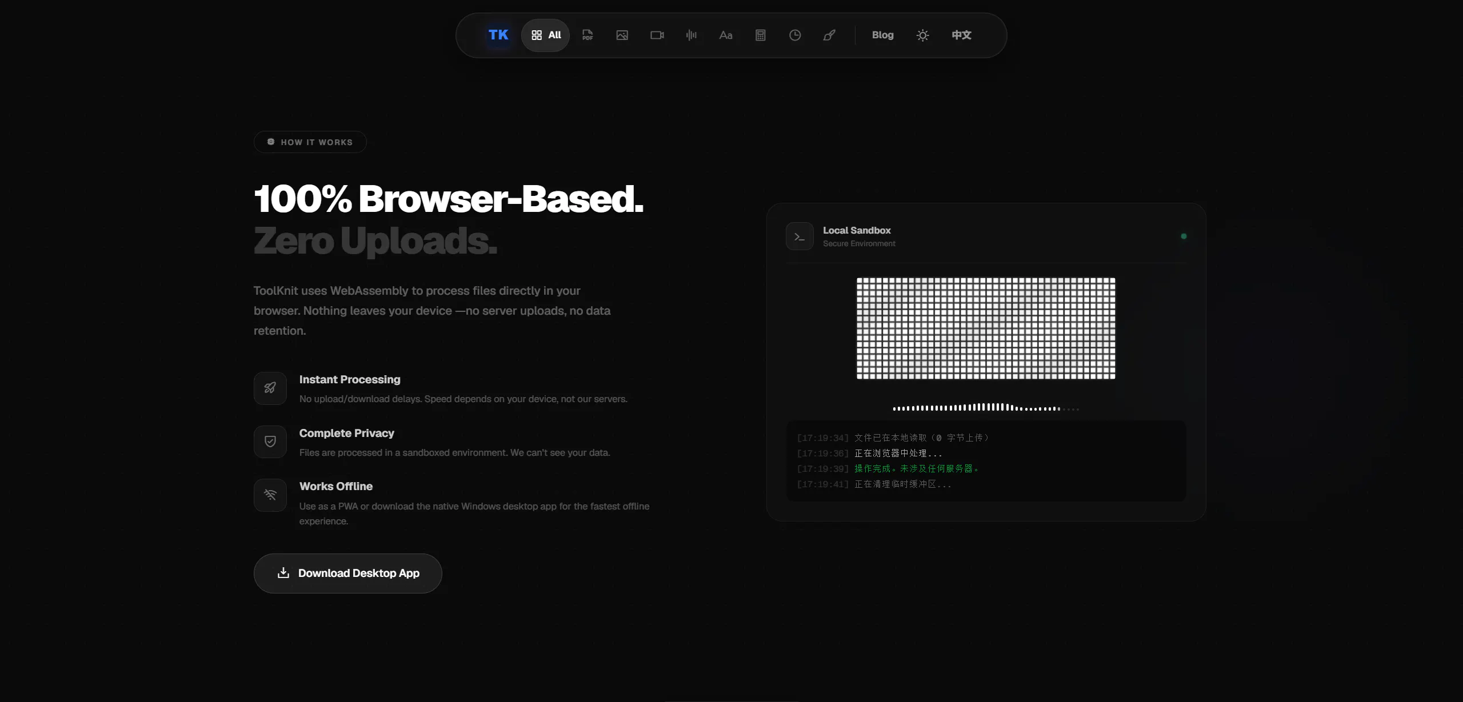
Task: Click the HOW IT WORKS badge
Action: click(x=310, y=142)
